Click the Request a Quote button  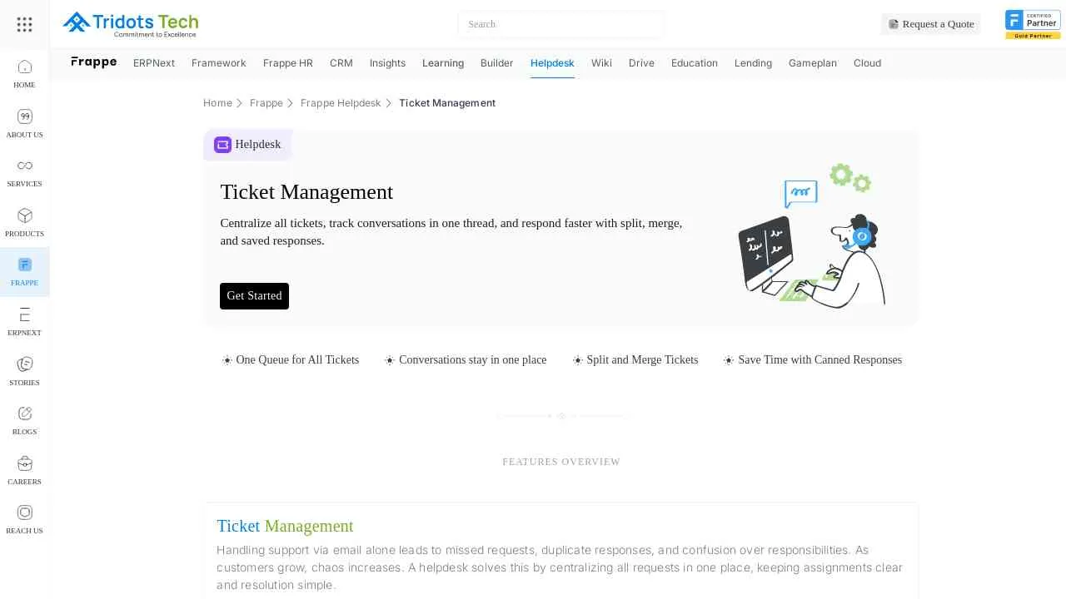[x=931, y=24]
